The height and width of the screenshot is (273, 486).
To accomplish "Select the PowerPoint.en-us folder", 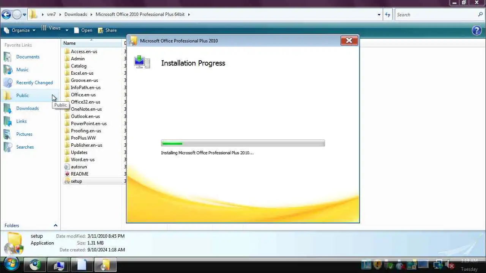I will (x=89, y=124).
